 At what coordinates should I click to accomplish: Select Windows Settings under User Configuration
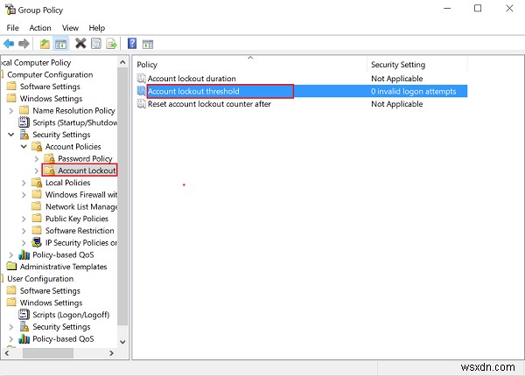[x=51, y=303]
